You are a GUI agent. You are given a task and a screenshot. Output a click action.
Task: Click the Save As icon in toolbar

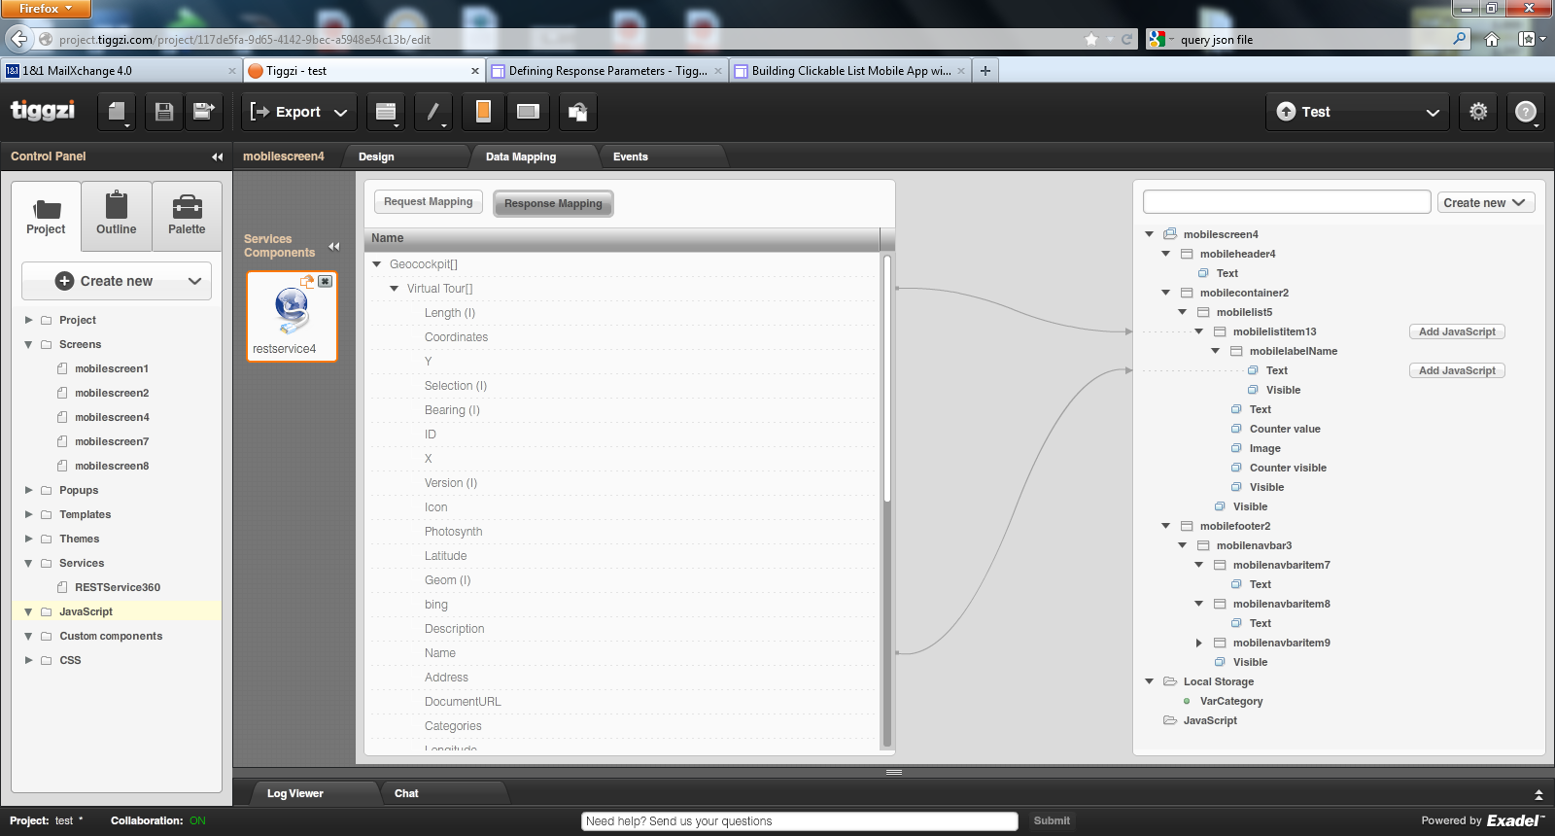tap(204, 112)
